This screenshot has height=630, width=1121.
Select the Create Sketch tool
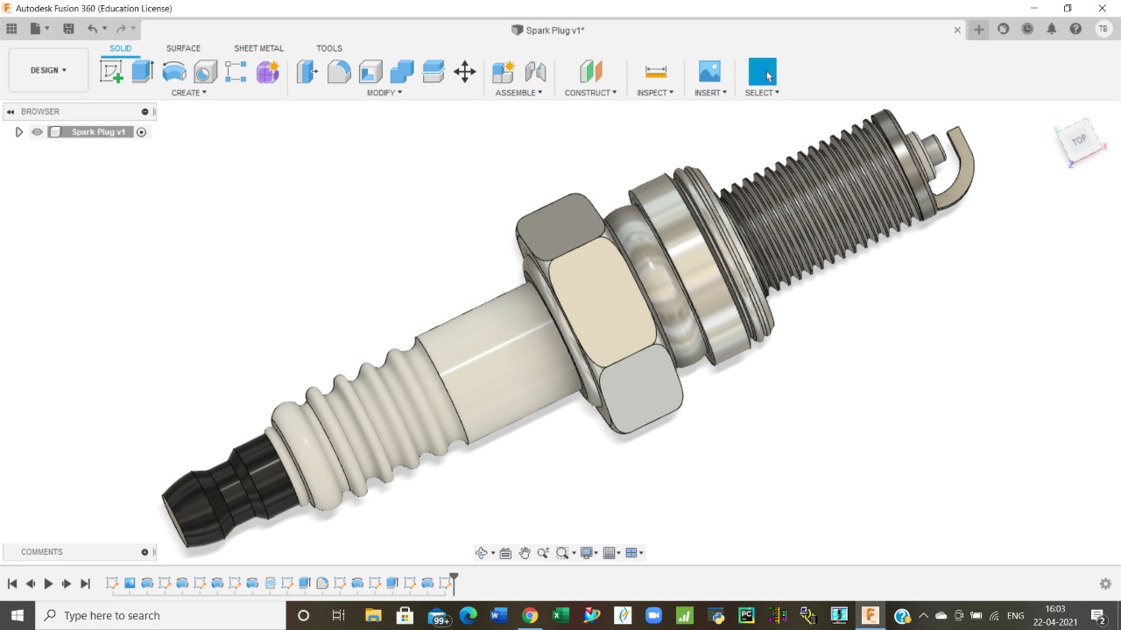pyautogui.click(x=111, y=72)
